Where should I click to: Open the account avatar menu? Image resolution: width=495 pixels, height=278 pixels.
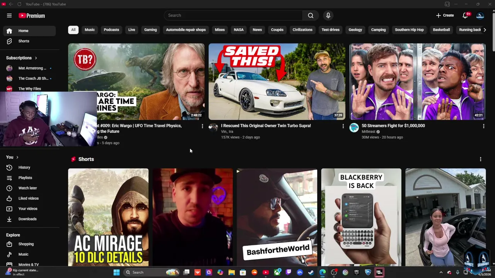coord(480,15)
